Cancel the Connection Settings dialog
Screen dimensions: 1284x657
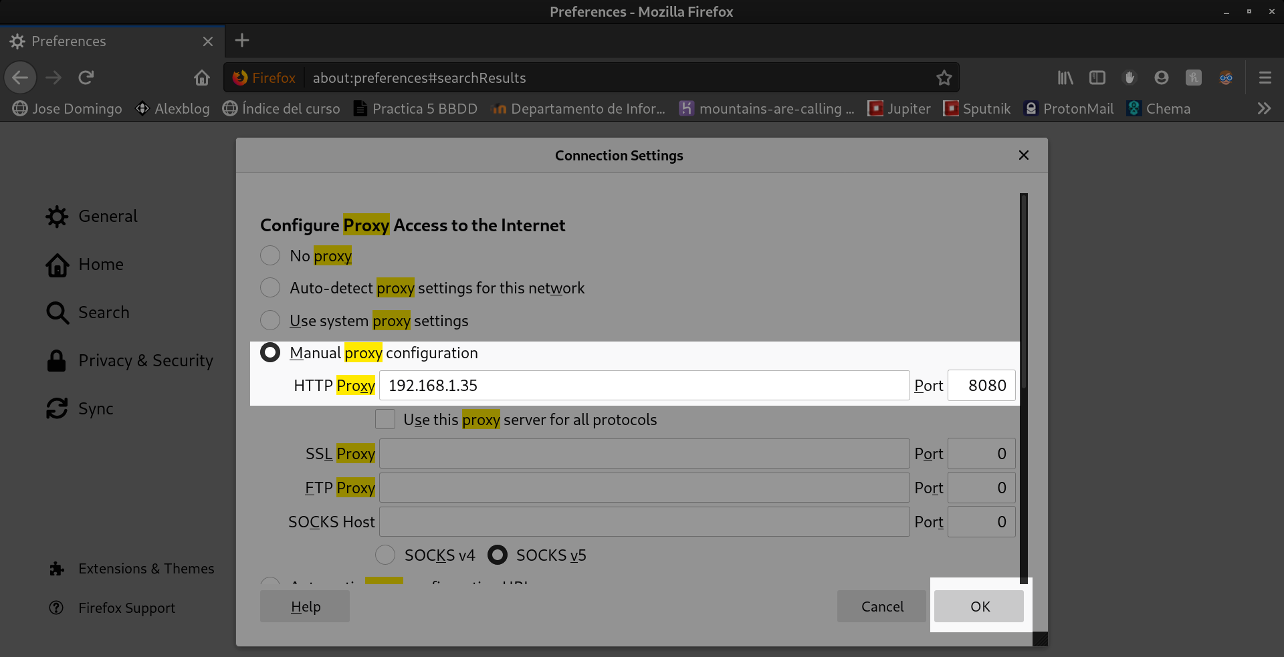point(881,606)
